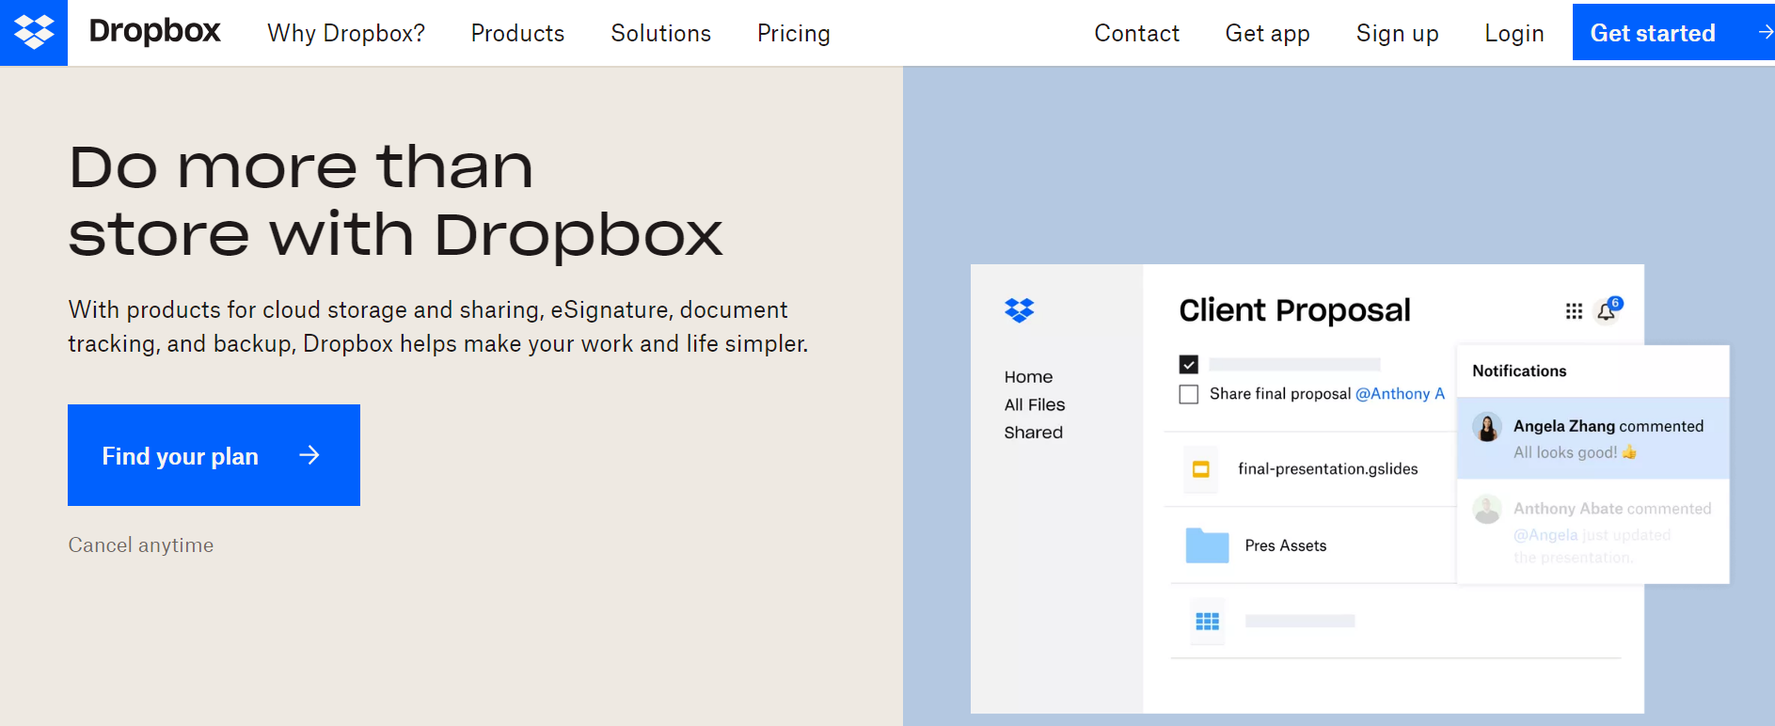Click the Get app link
This screenshot has height=726, width=1775.
click(x=1267, y=34)
